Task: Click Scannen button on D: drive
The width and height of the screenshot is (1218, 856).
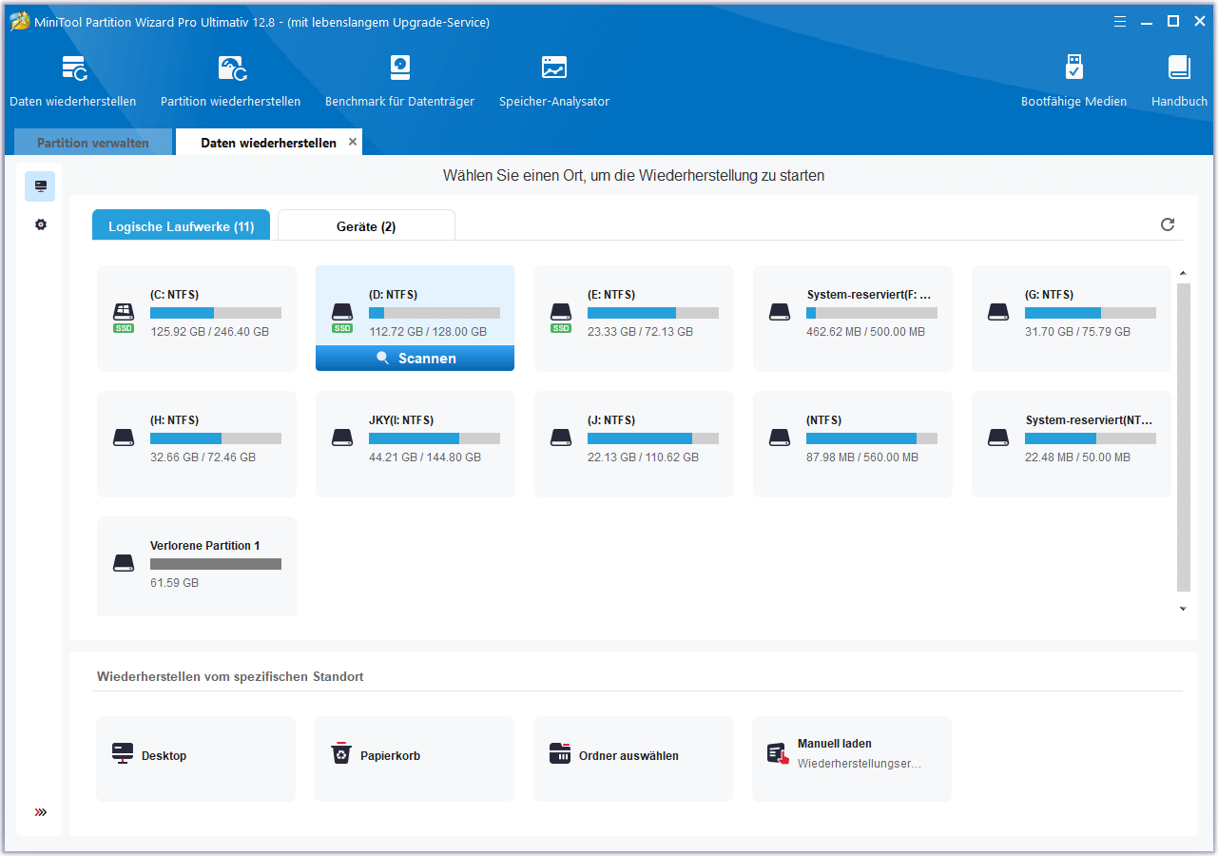Action: 415,359
